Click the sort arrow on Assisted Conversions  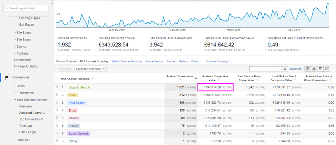(x=196, y=78)
